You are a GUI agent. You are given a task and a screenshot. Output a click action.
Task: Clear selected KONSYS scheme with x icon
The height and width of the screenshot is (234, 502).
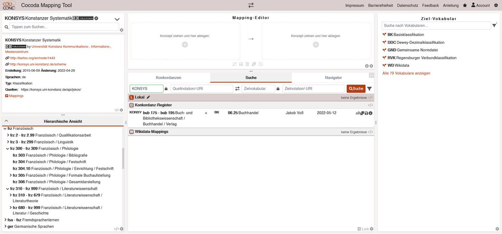(x=96, y=18)
